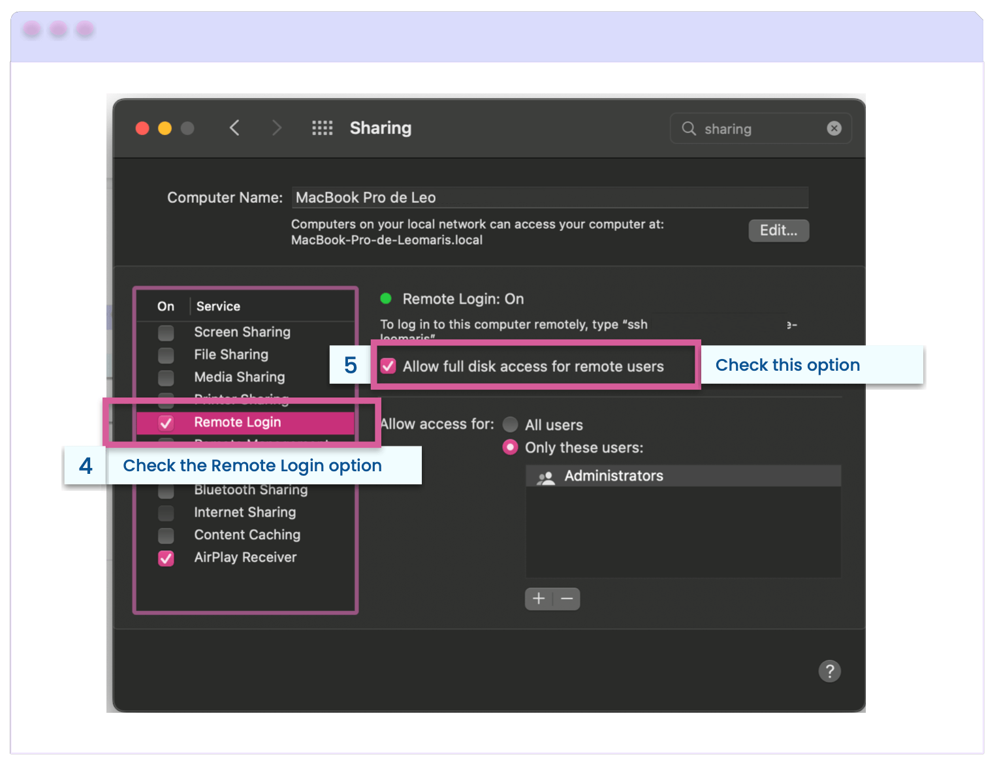Remove a user with the minus button
Viewport: 999px width, 765px height.
567,599
